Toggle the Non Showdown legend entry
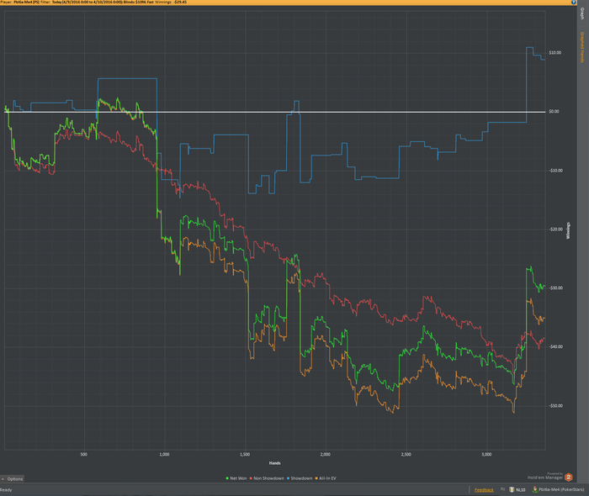The width and height of the screenshot is (589, 496). point(267,478)
